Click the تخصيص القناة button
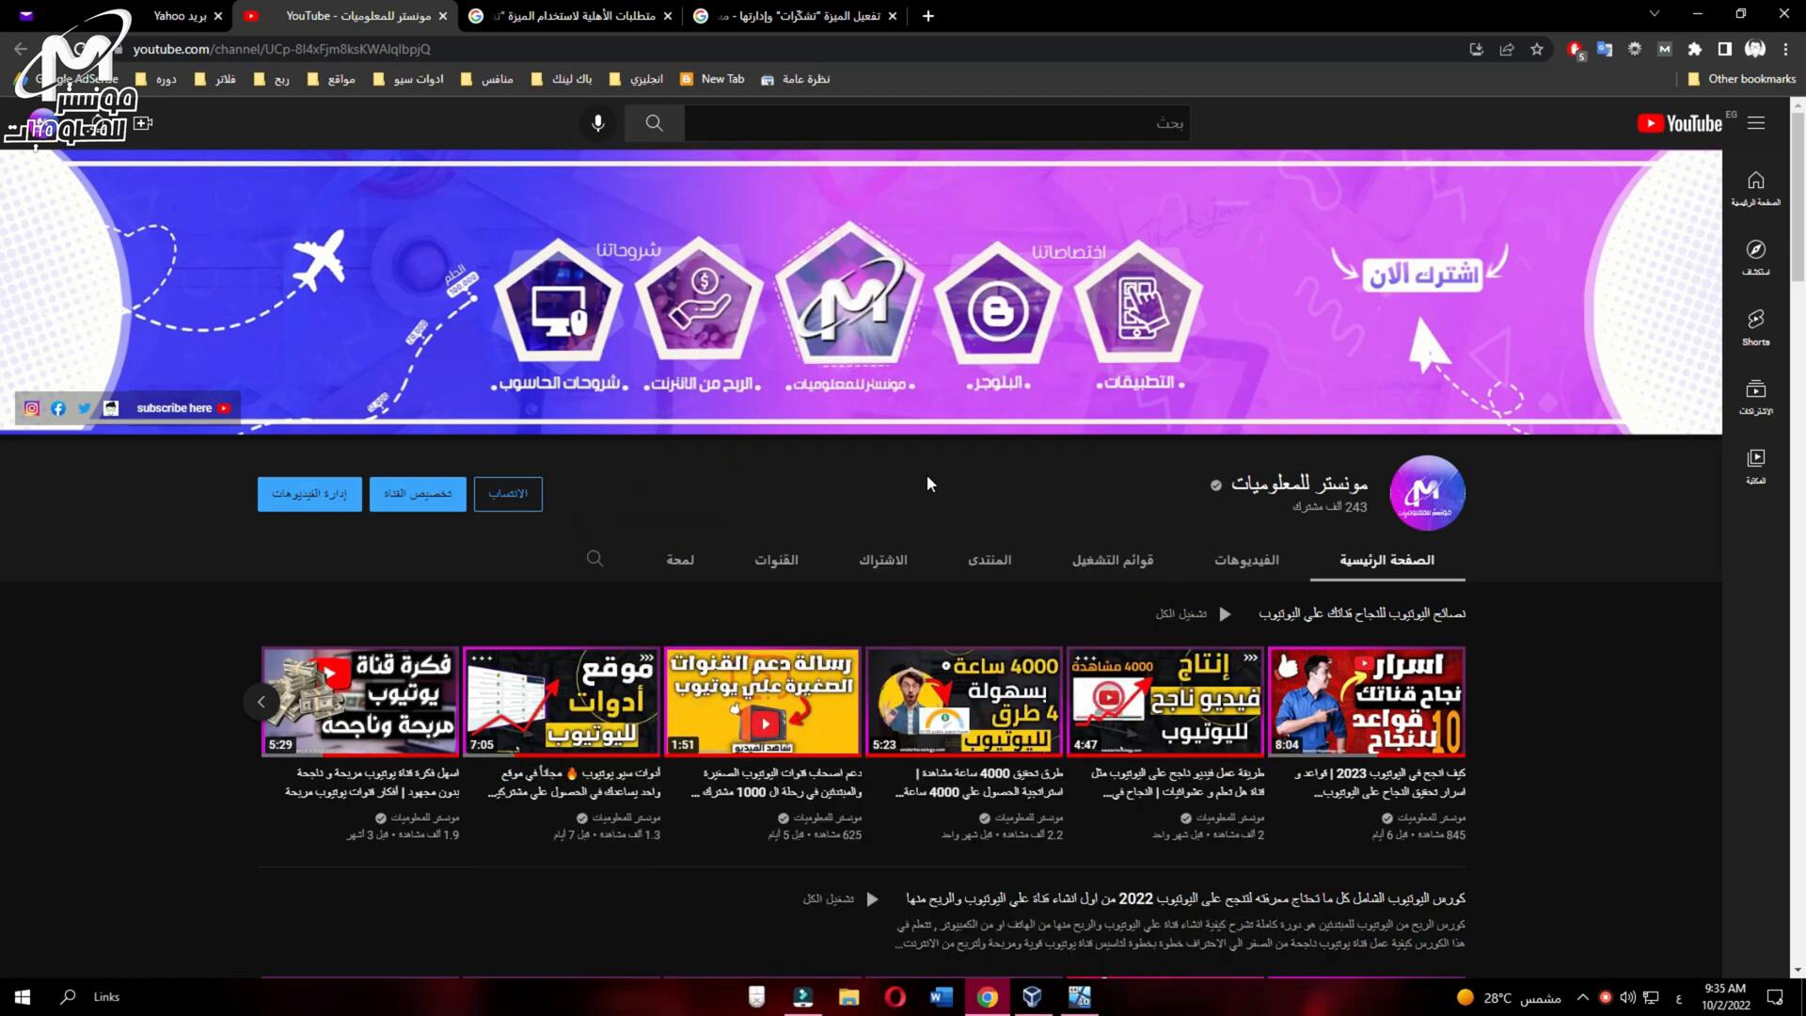The width and height of the screenshot is (1806, 1016). [x=418, y=494]
